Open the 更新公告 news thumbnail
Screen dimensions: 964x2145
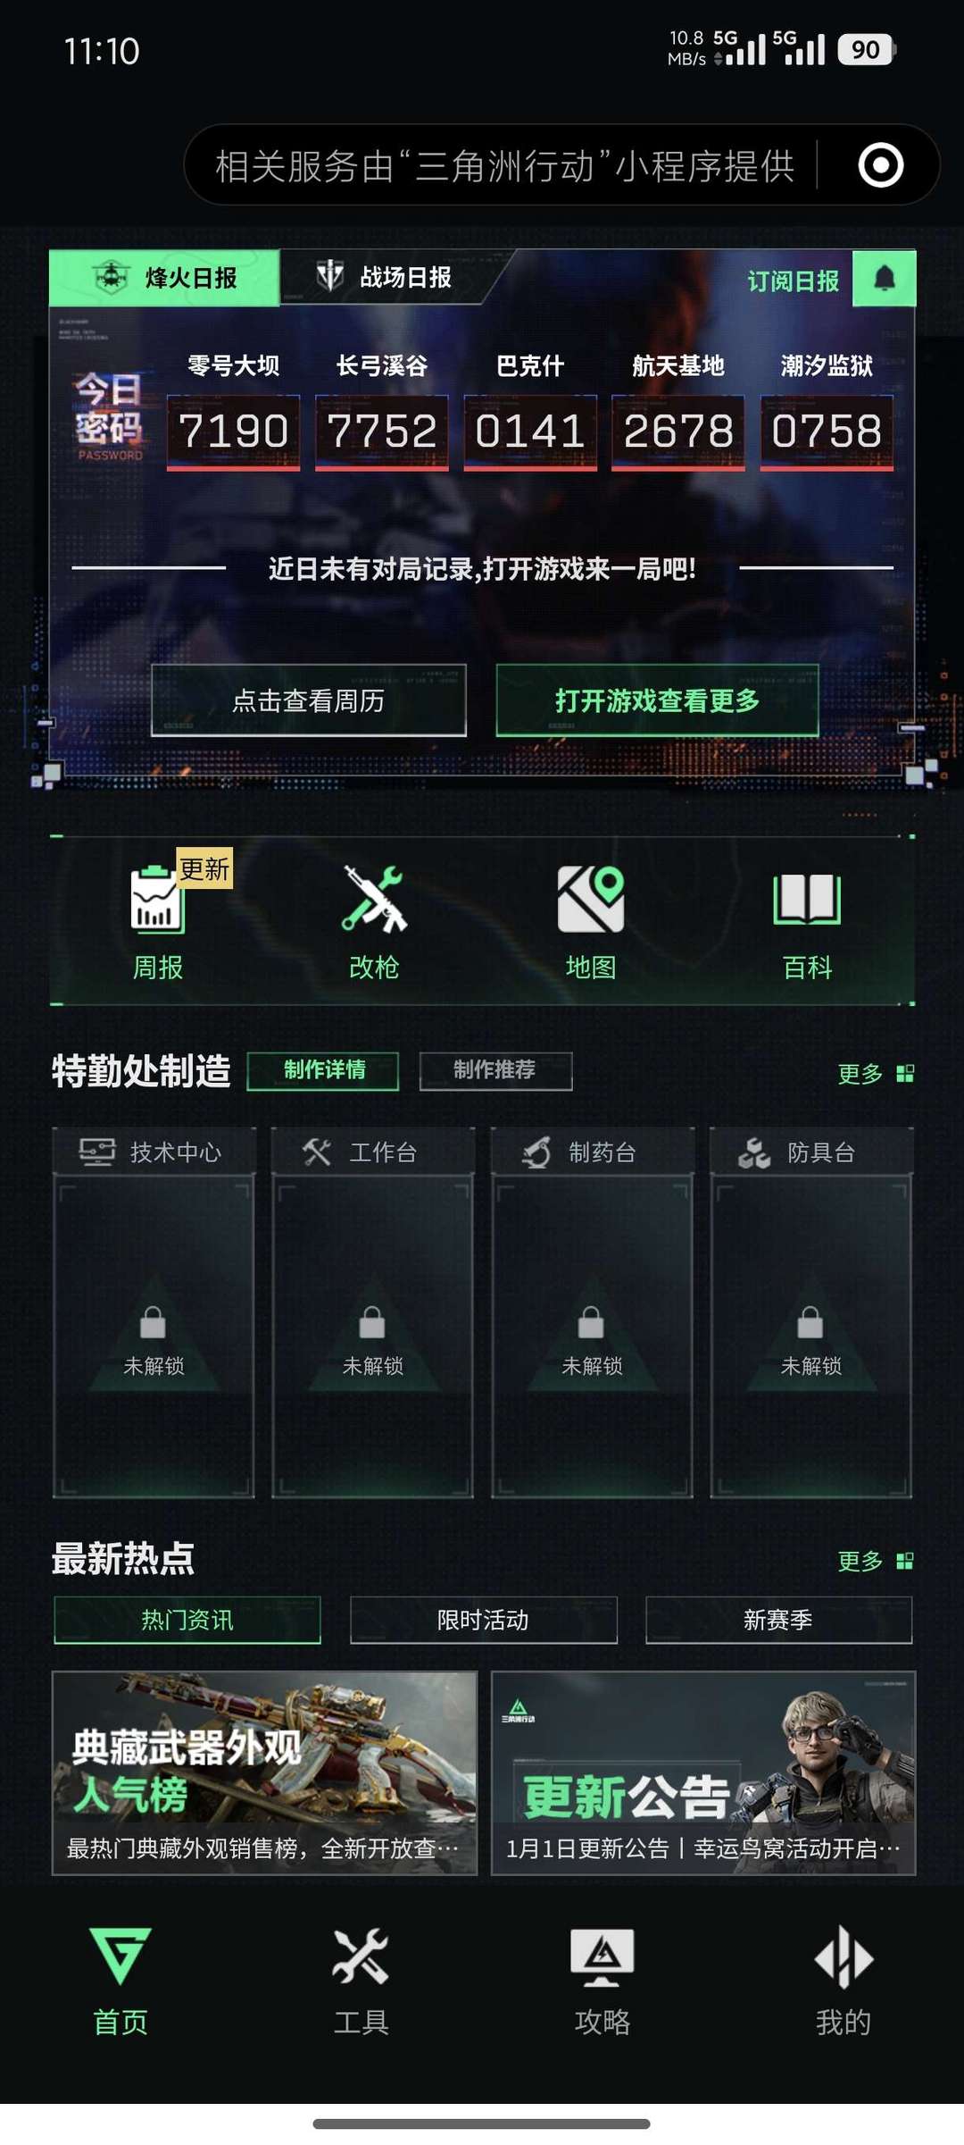click(x=703, y=1773)
